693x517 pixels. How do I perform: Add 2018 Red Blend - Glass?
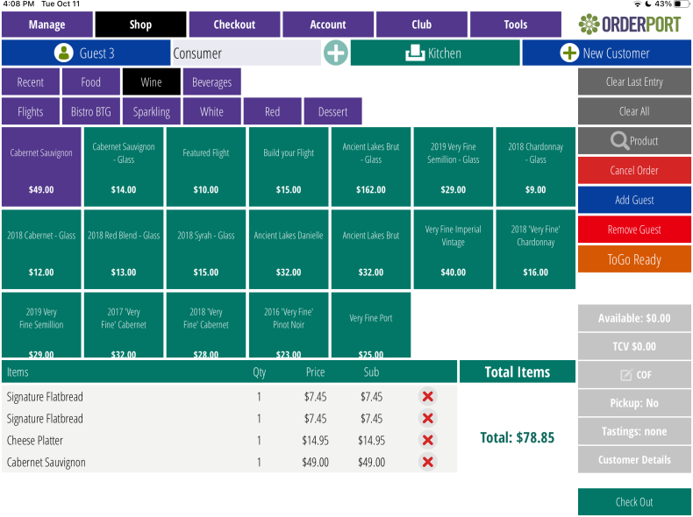coord(124,250)
